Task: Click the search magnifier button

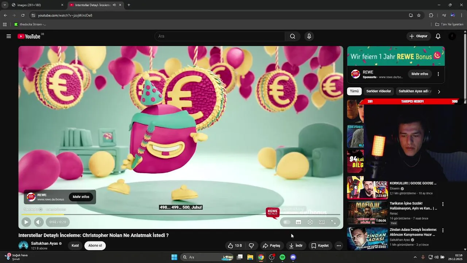Action: click(293, 36)
